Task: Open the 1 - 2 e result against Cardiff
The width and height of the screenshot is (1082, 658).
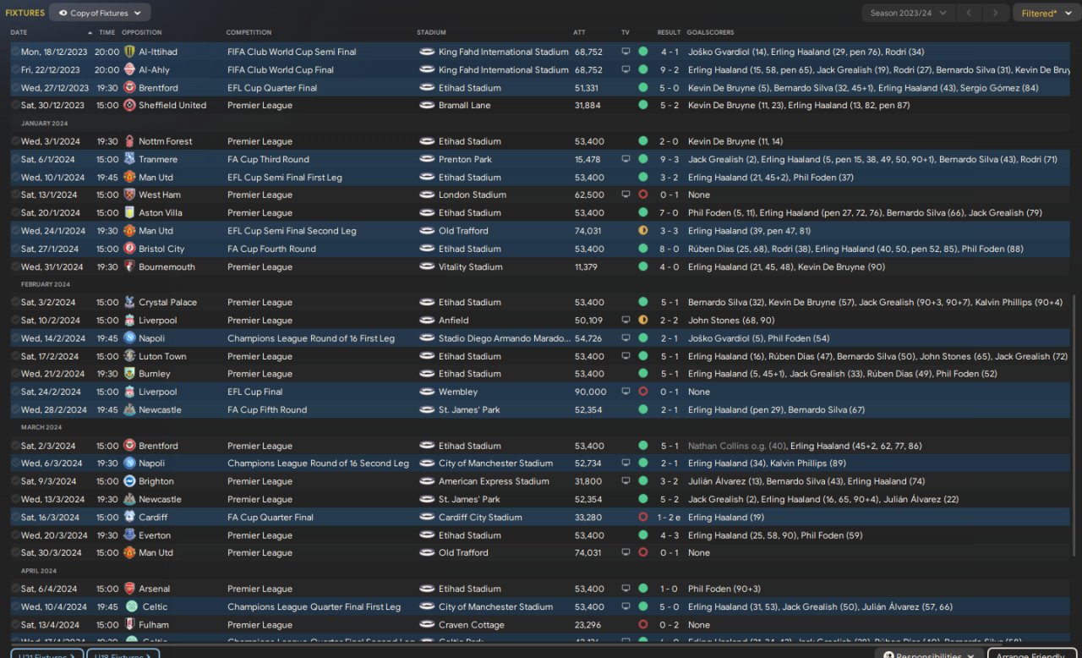Action: [669, 517]
